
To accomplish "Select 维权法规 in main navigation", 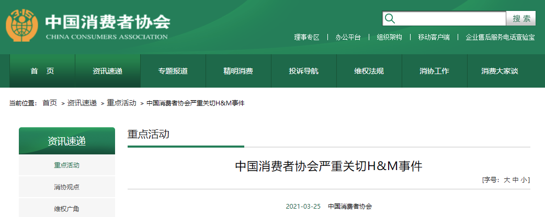I will (369, 71).
